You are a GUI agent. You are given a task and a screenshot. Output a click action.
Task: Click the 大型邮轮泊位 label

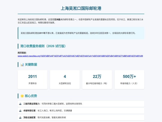(65, 83)
